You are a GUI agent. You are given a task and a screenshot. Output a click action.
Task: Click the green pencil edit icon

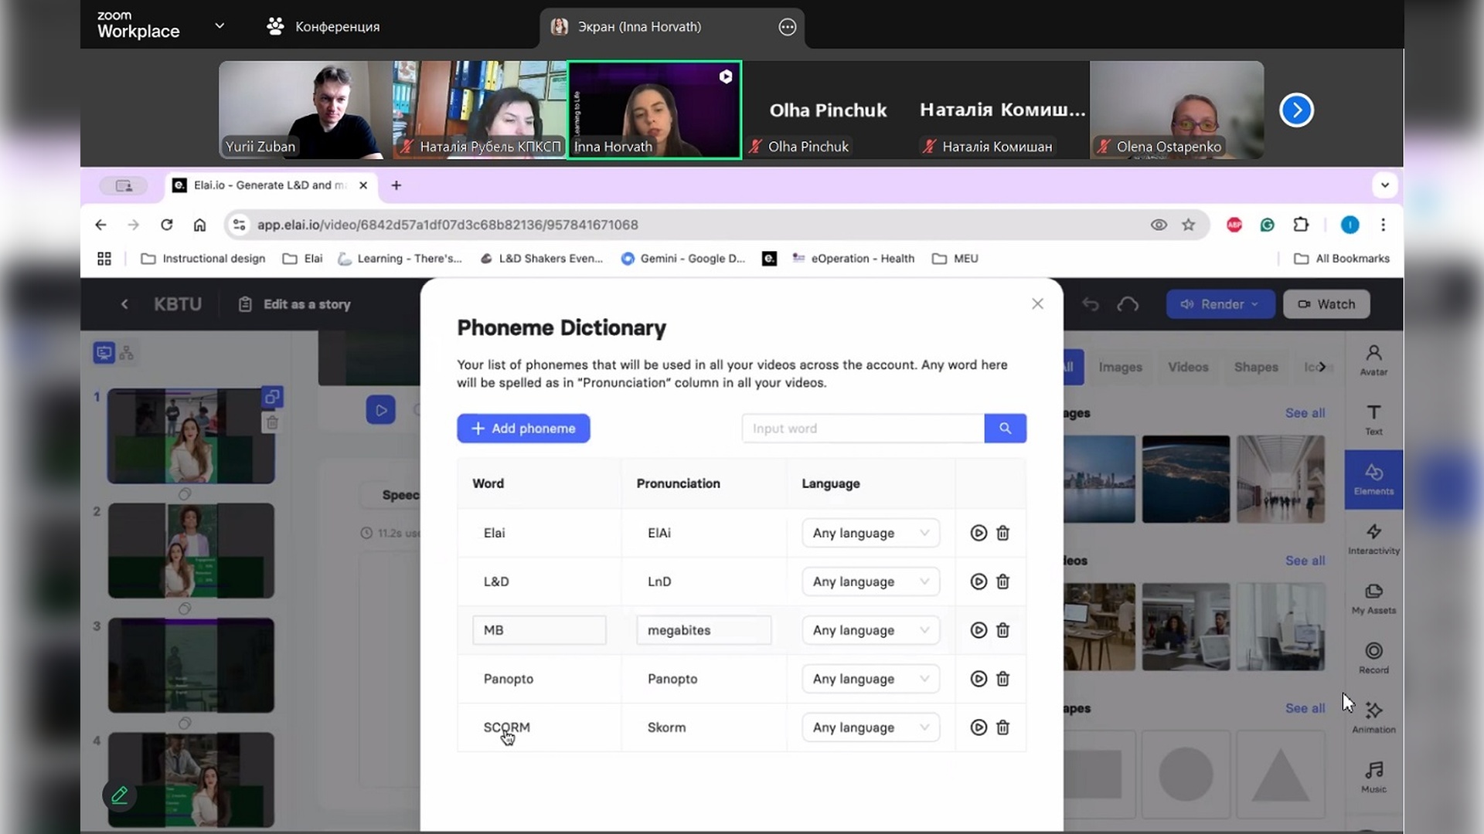tap(120, 795)
